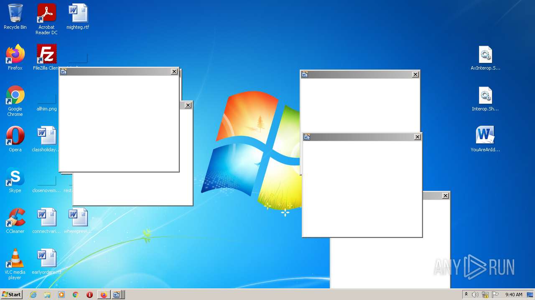
Task: Close the front right blank window
Action: pyautogui.click(x=418, y=137)
